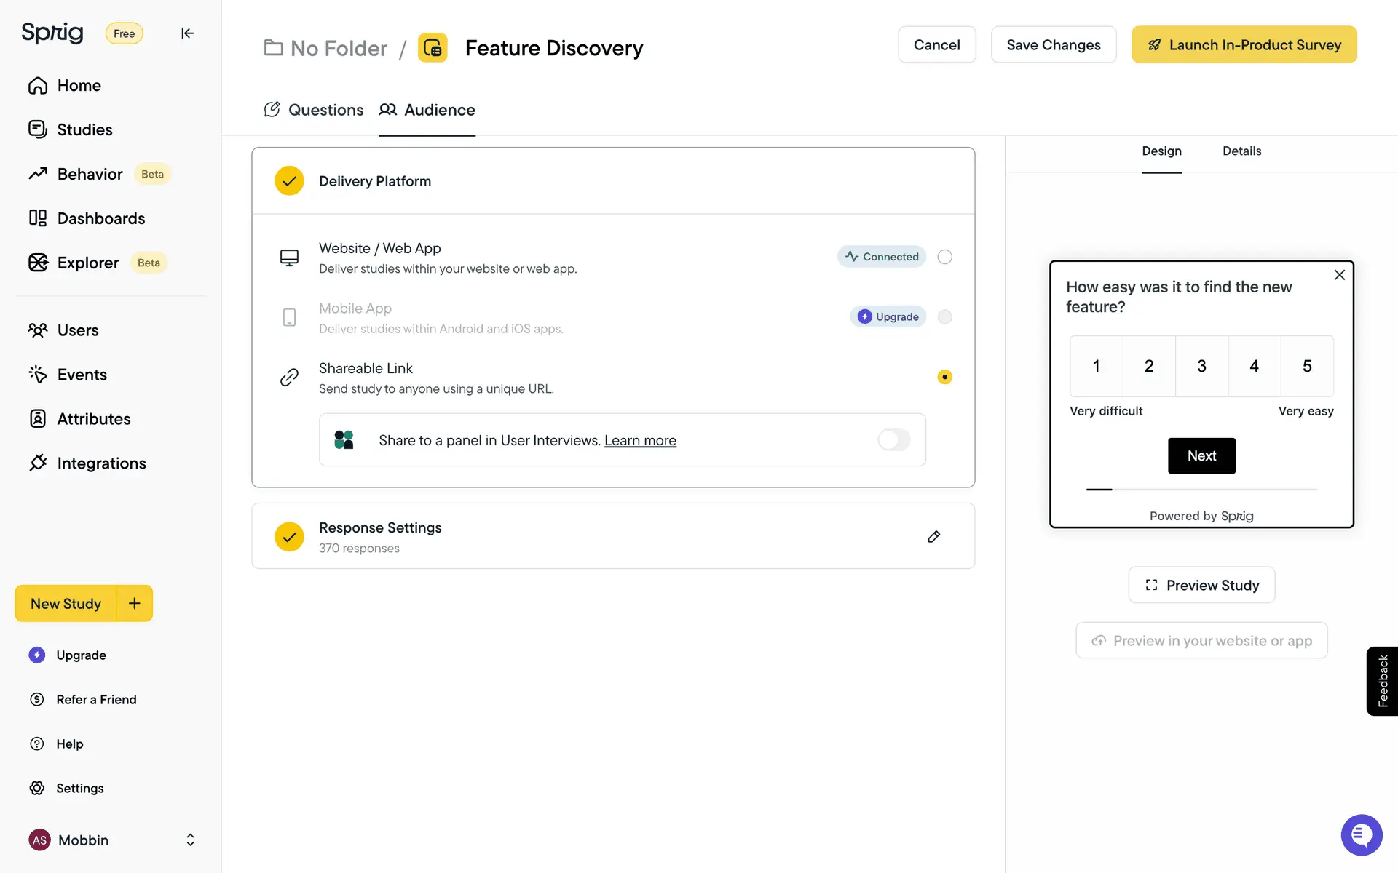Open the chat support bubble
The width and height of the screenshot is (1398, 873).
click(x=1361, y=834)
